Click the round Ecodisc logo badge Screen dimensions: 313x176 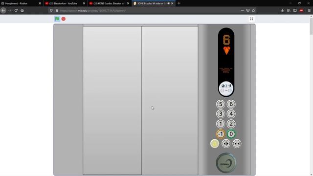click(x=226, y=163)
